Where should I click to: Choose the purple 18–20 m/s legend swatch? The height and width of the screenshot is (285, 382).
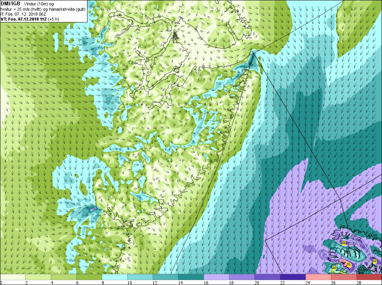[x=242, y=277]
